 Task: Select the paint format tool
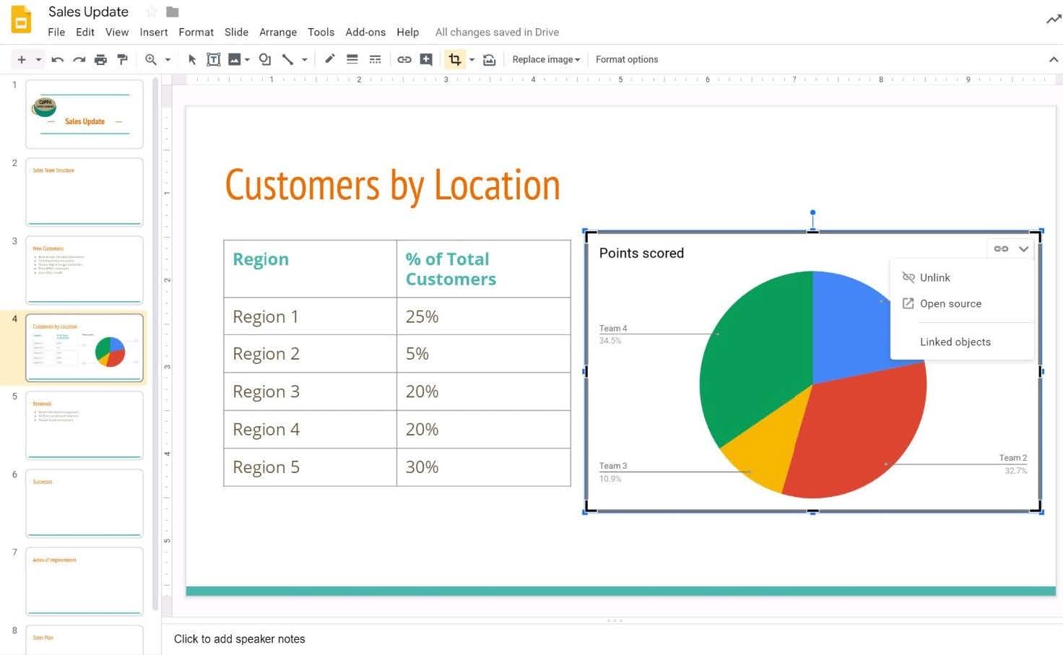pos(122,59)
